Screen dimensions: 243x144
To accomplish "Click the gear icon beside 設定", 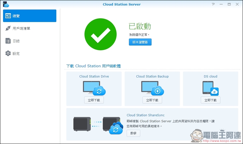I will coord(8,53).
